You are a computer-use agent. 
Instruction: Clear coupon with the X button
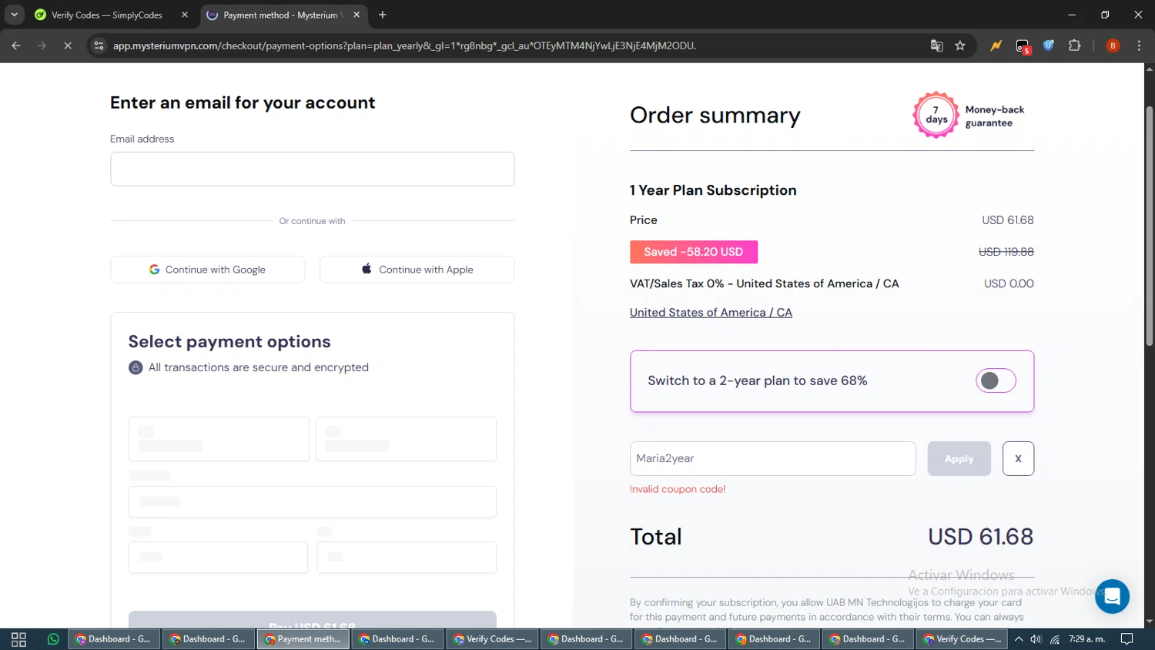click(x=1018, y=458)
